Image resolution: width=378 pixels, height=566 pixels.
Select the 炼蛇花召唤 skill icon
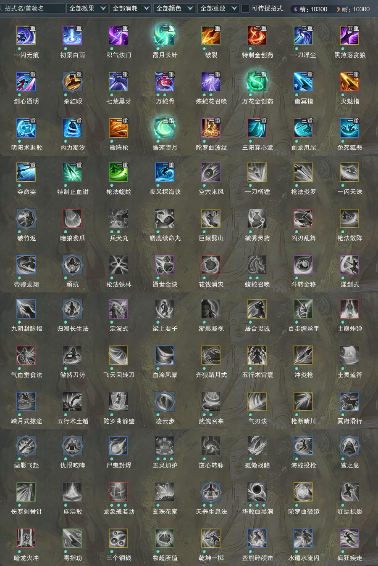(x=211, y=82)
